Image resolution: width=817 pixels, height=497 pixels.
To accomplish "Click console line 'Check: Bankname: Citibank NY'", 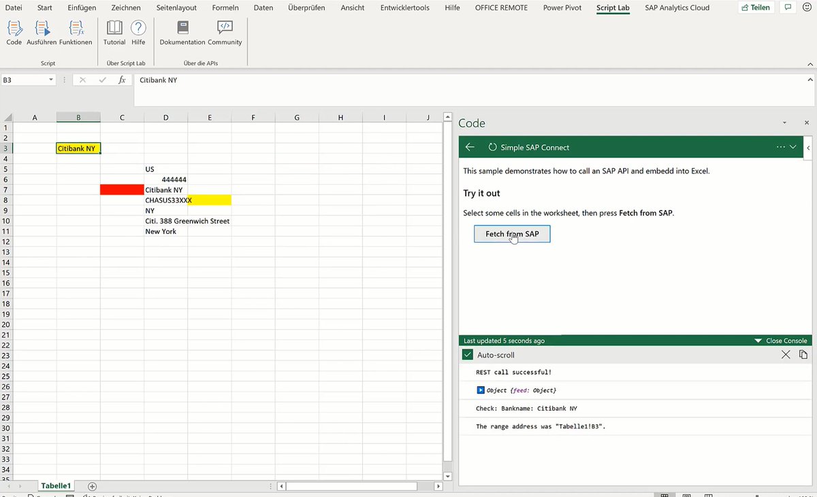I will (526, 409).
